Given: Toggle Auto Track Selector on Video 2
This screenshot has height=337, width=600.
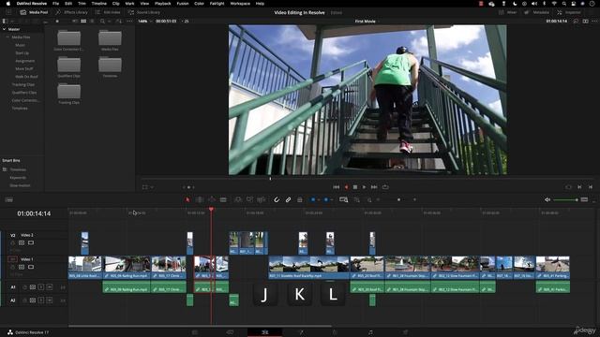Looking at the screenshot, I should point(22,243).
